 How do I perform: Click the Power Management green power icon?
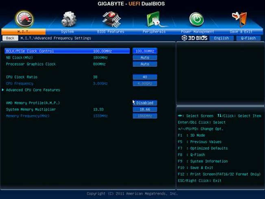196,19
